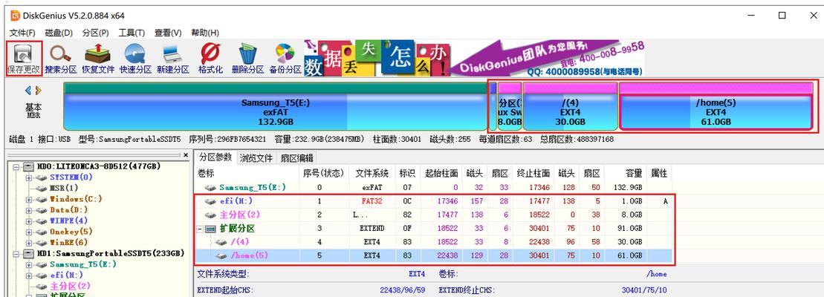This screenshot has width=824, height=297.
Task: Select the 主分区(2) row in table
Action: pyautogui.click(x=433, y=215)
